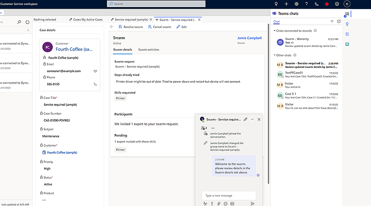Select Cases My Active Cases tab
The height and width of the screenshot is (206, 371).
point(86,20)
